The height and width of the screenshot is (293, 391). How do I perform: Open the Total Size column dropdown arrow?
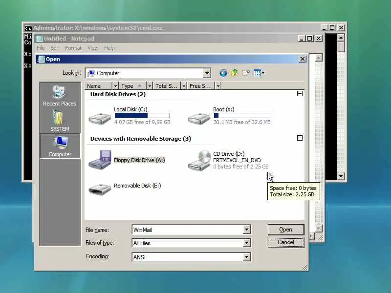(x=184, y=86)
